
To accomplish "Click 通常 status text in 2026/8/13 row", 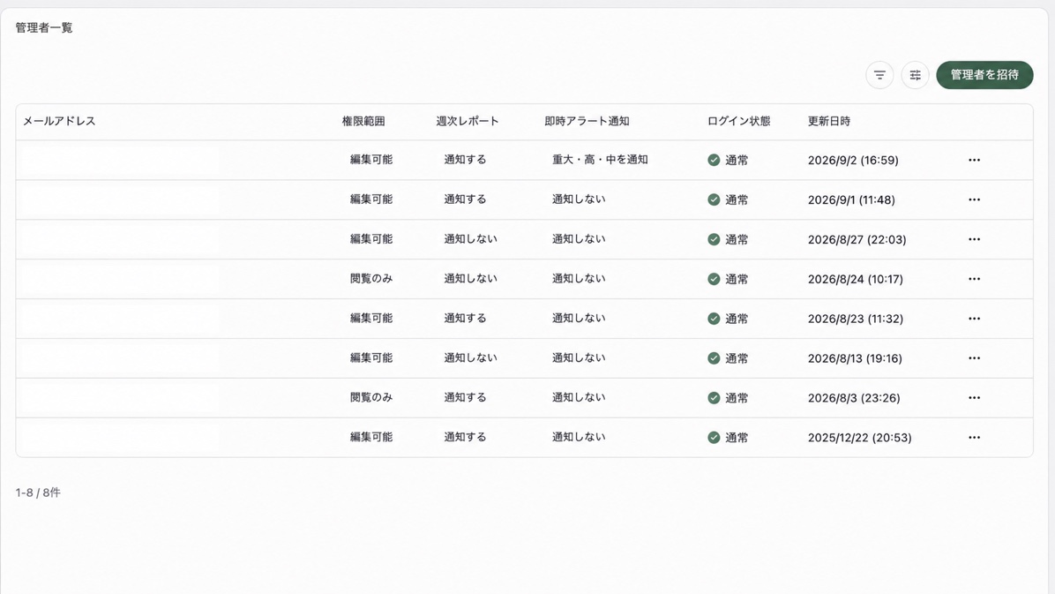I will [x=737, y=358].
